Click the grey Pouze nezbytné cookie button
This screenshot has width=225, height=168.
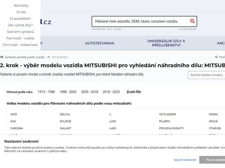[212, 160]
